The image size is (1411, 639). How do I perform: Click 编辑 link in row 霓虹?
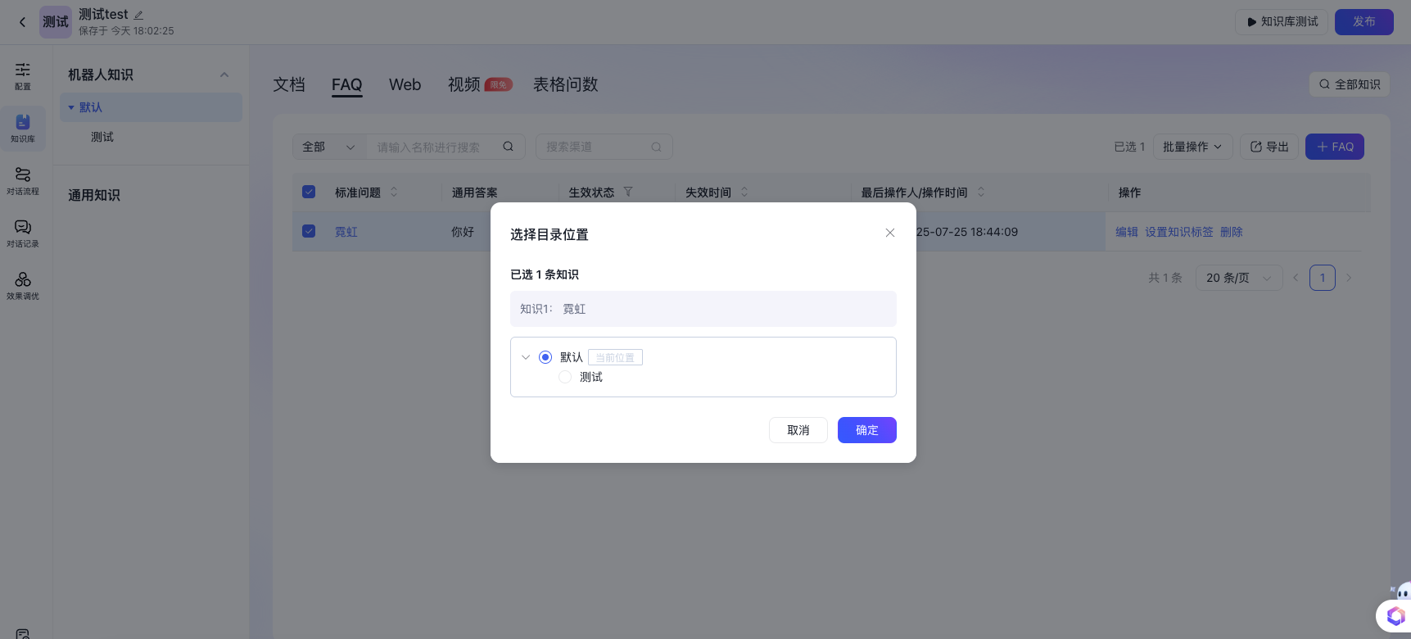[x=1127, y=232]
